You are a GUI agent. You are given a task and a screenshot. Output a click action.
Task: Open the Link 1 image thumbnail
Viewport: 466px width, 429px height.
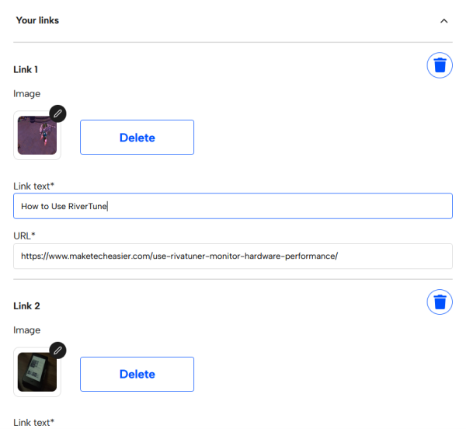tap(37, 135)
